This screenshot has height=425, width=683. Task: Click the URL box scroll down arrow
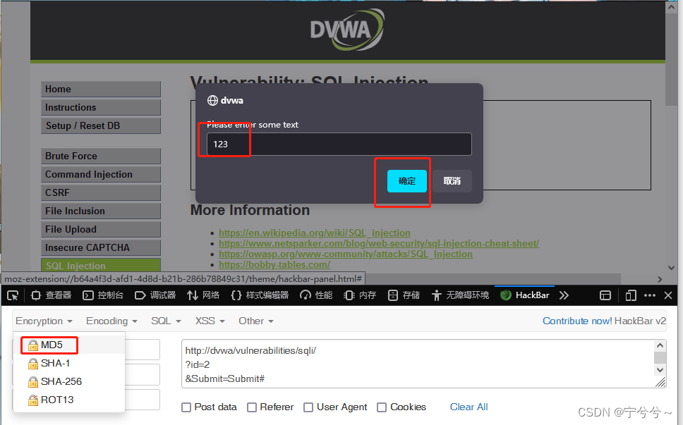tap(660, 370)
